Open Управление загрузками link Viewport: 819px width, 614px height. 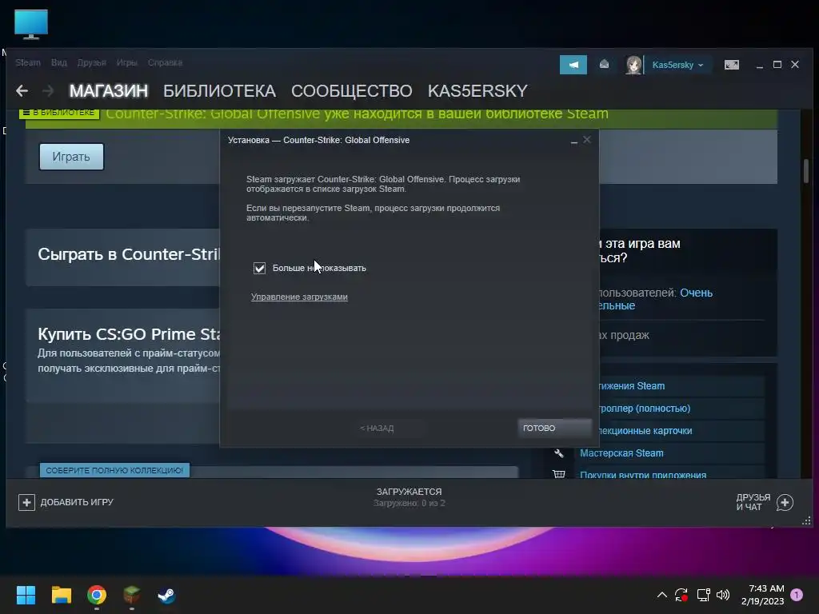(x=299, y=297)
